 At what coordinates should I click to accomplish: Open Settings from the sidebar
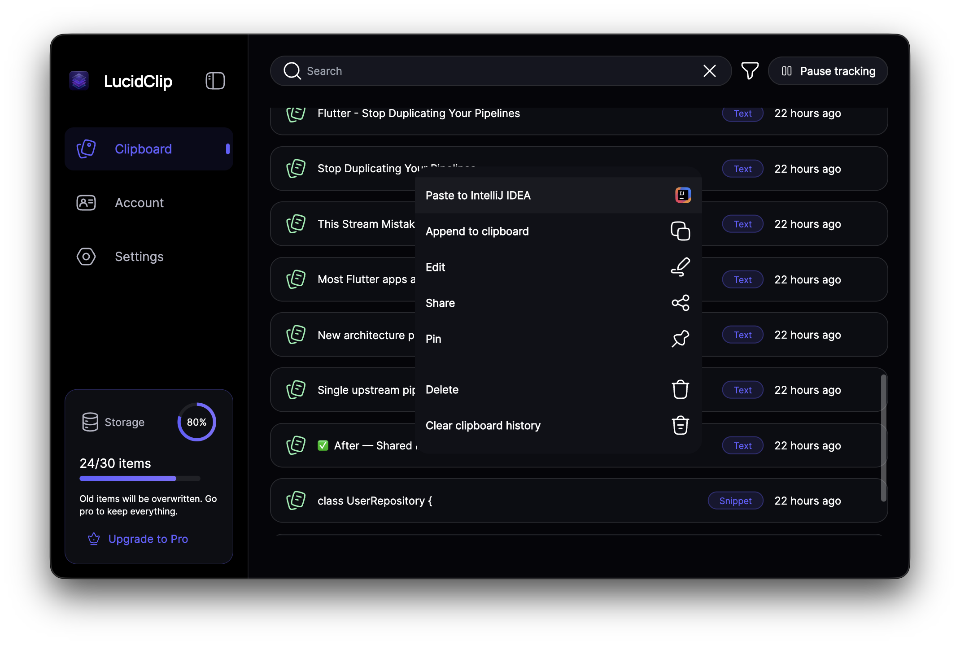pyautogui.click(x=139, y=256)
